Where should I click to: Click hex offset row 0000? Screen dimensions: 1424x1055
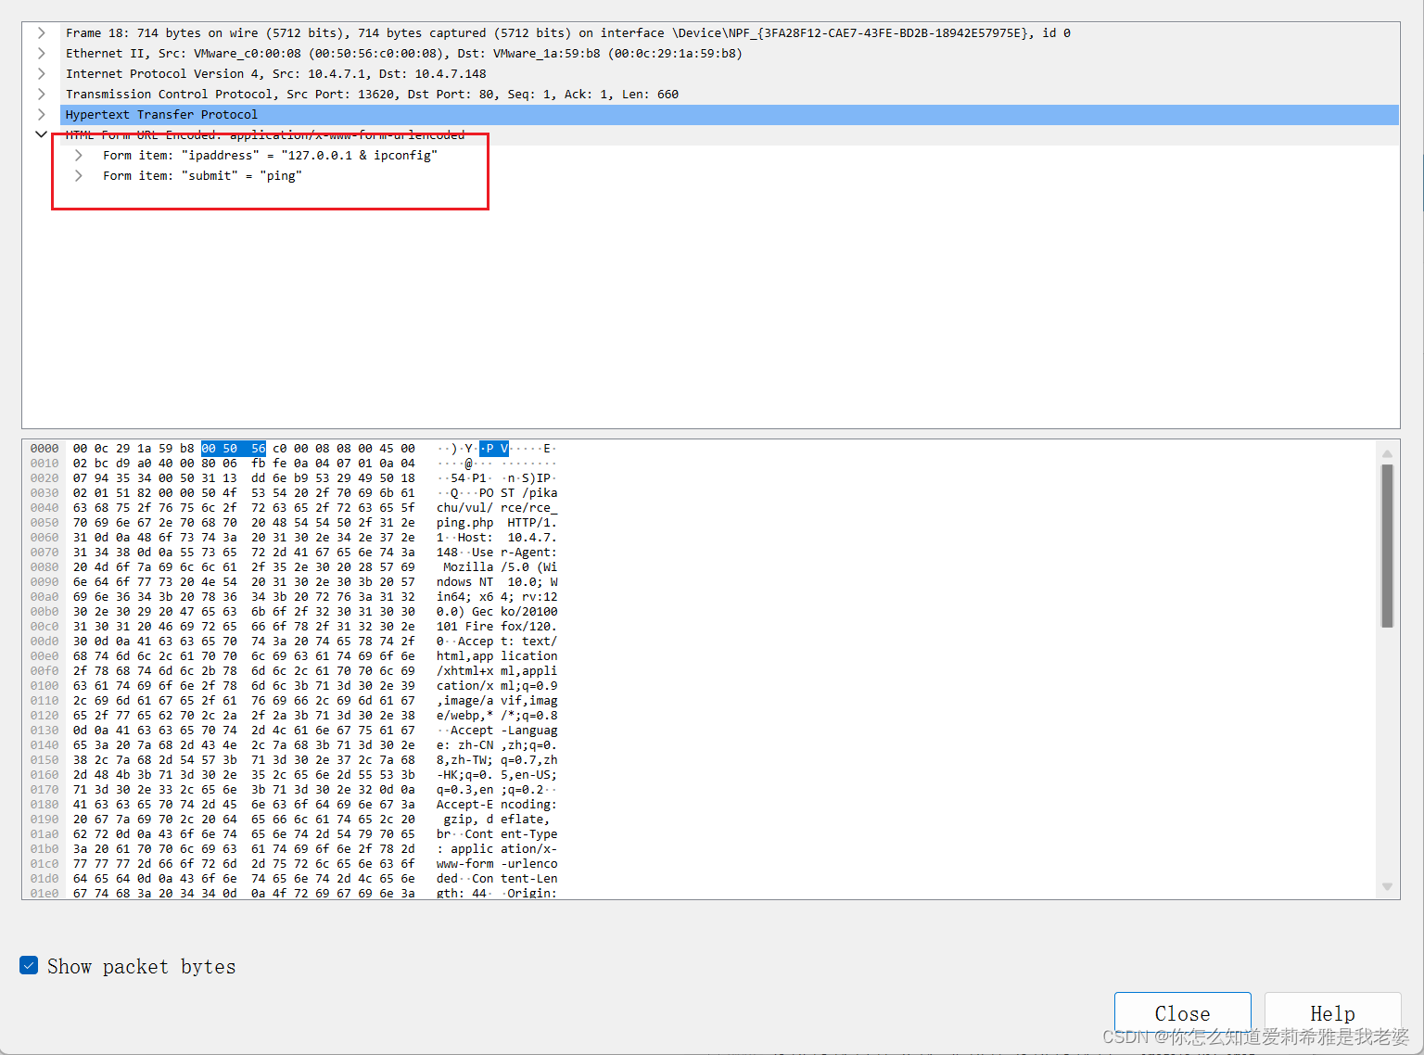[x=44, y=449]
